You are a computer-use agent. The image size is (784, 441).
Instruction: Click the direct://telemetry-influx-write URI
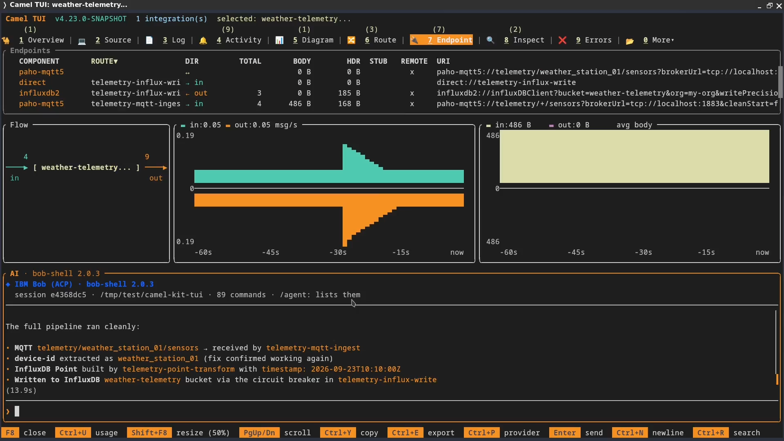[x=506, y=82]
